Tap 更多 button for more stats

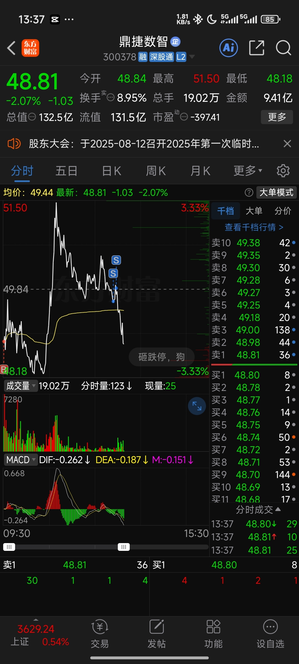coord(277,117)
